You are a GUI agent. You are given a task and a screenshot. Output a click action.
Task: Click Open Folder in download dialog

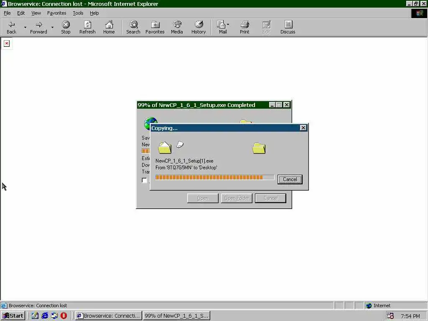pos(237,198)
